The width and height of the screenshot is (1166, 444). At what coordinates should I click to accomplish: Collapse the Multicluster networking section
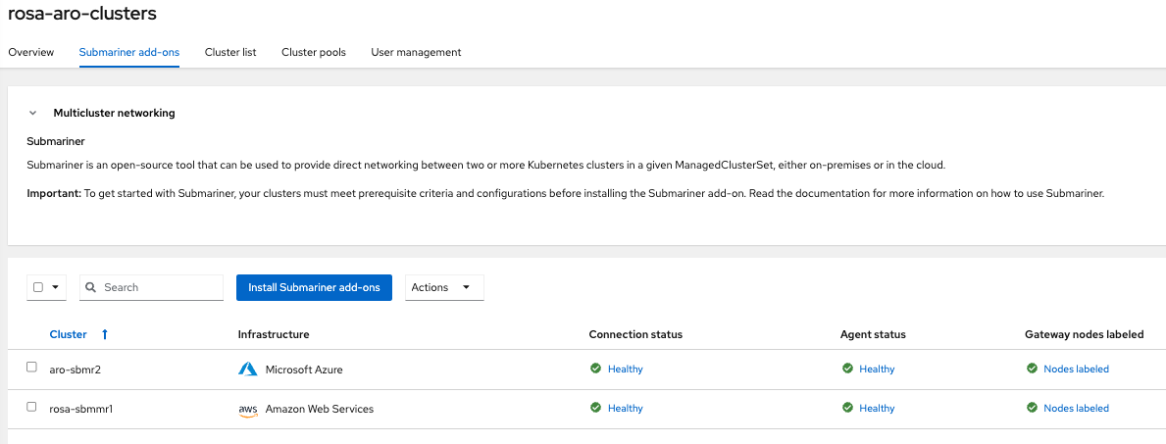(x=32, y=113)
